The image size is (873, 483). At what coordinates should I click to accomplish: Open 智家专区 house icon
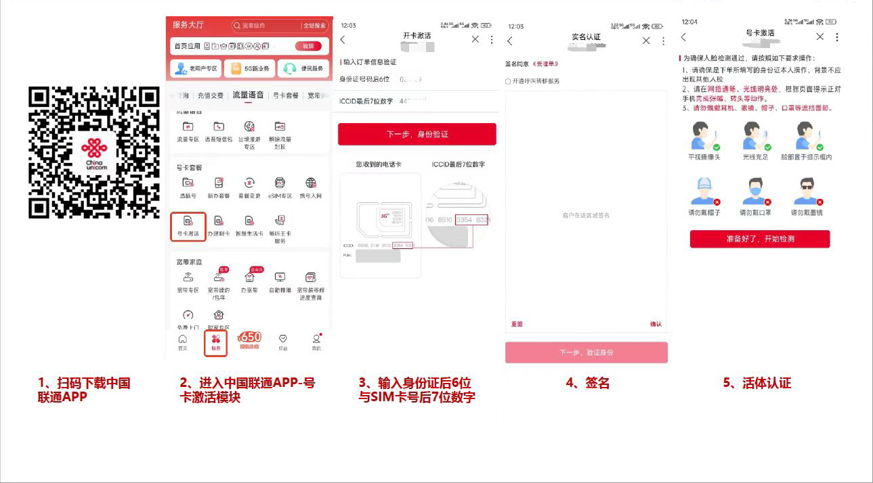(218, 315)
